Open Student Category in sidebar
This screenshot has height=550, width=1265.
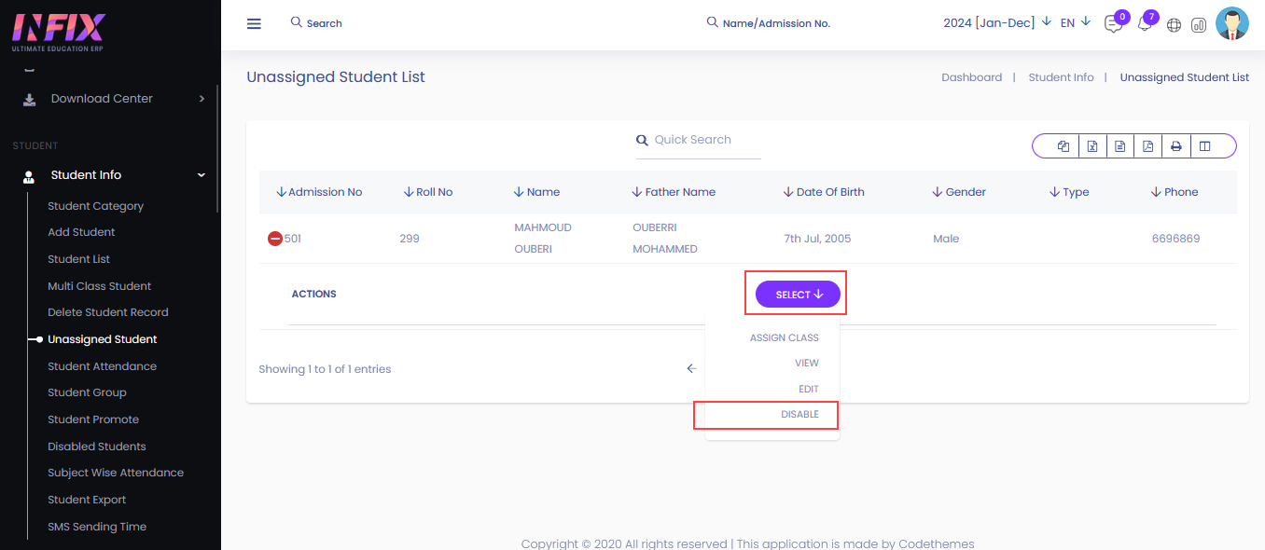[96, 206]
